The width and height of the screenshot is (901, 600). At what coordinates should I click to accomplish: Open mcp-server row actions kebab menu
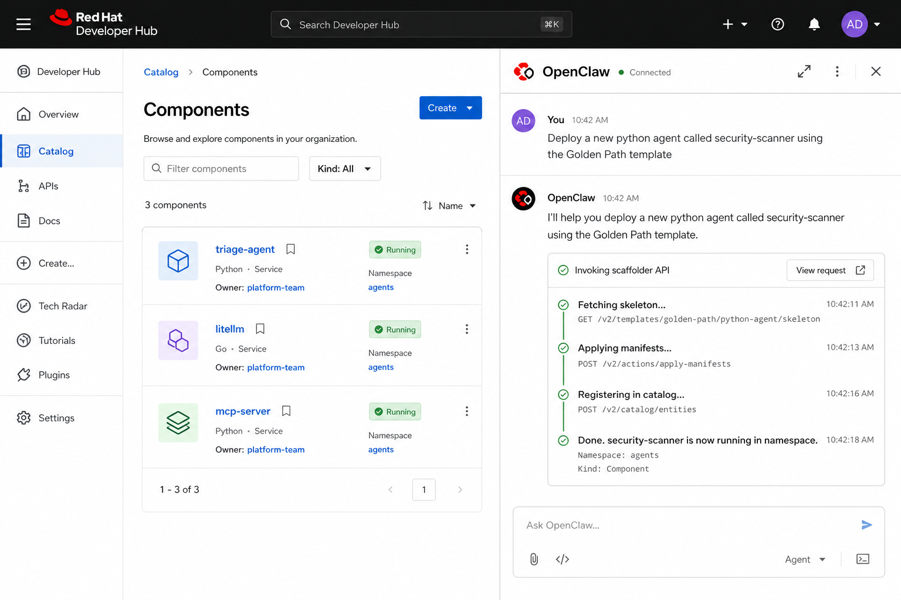467,411
